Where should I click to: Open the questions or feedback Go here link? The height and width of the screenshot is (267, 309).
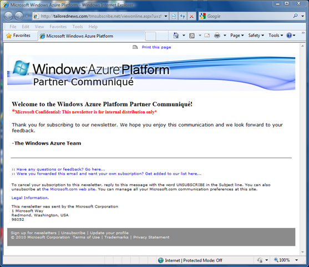[x=60, y=169]
